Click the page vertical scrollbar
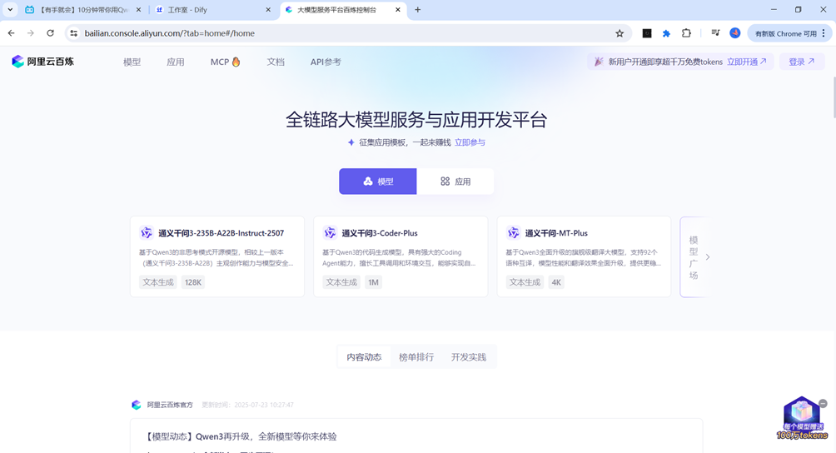Image resolution: width=836 pixels, height=453 pixels. [834, 97]
